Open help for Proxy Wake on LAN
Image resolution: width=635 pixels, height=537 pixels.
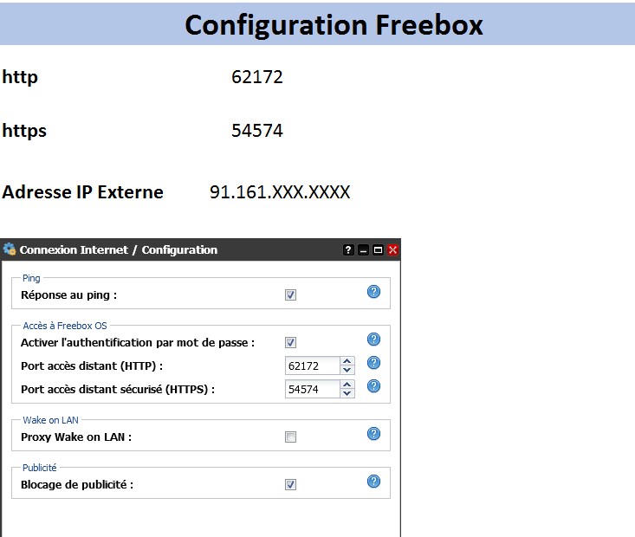(373, 434)
